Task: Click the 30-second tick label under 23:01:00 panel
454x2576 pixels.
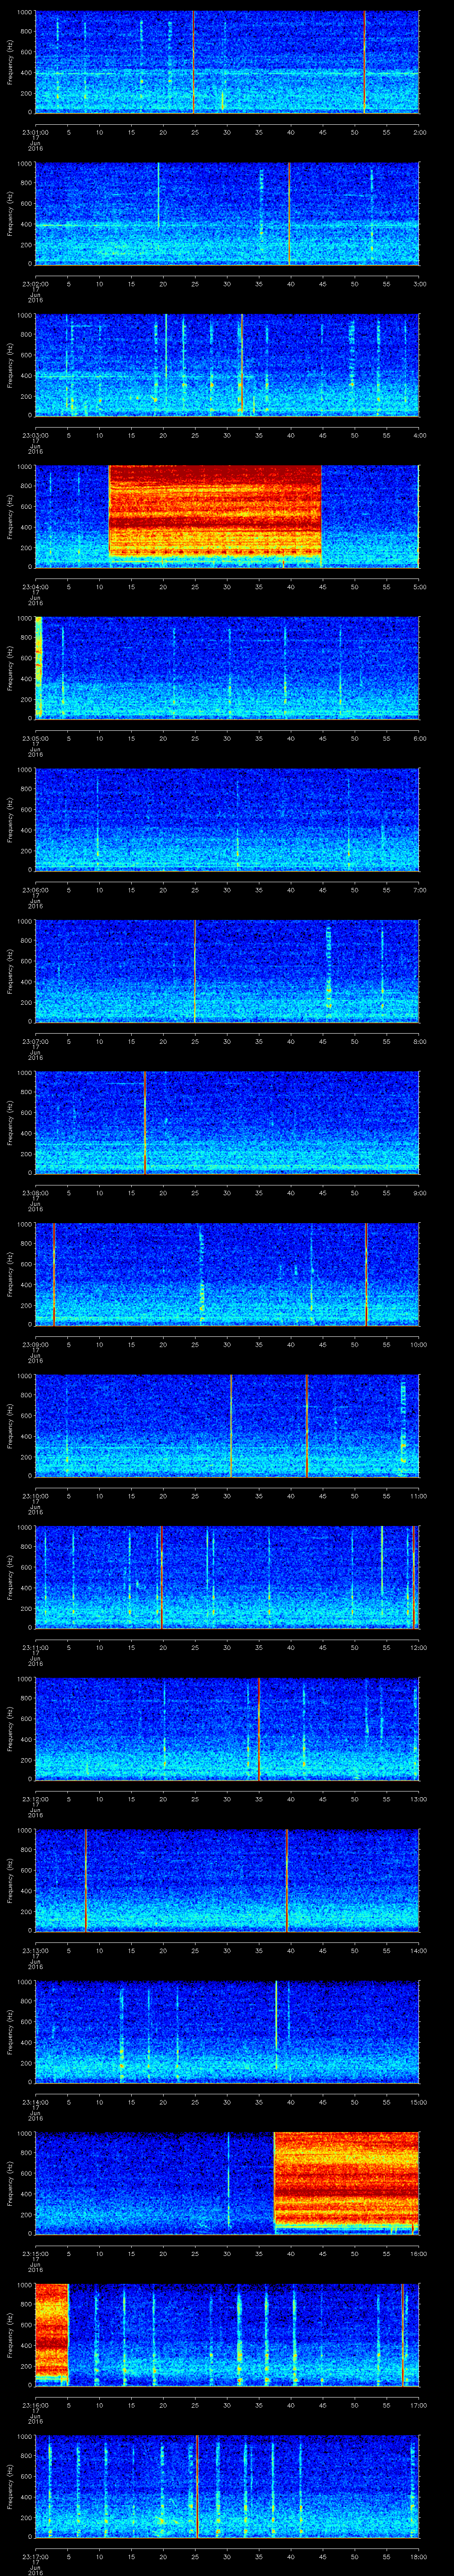Action: pos(227,132)
